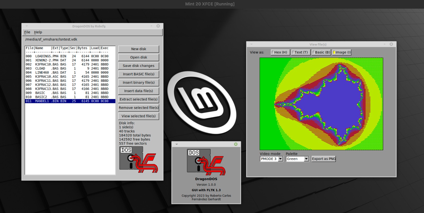Click Export as PNG button

pyautogui.click(x=324, y=159)
